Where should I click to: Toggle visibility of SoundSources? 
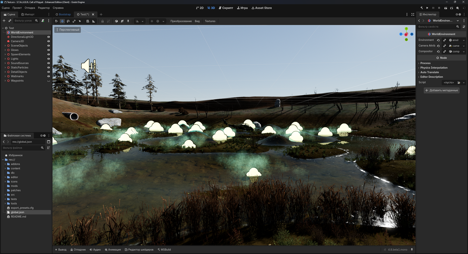tap(49, 63)
